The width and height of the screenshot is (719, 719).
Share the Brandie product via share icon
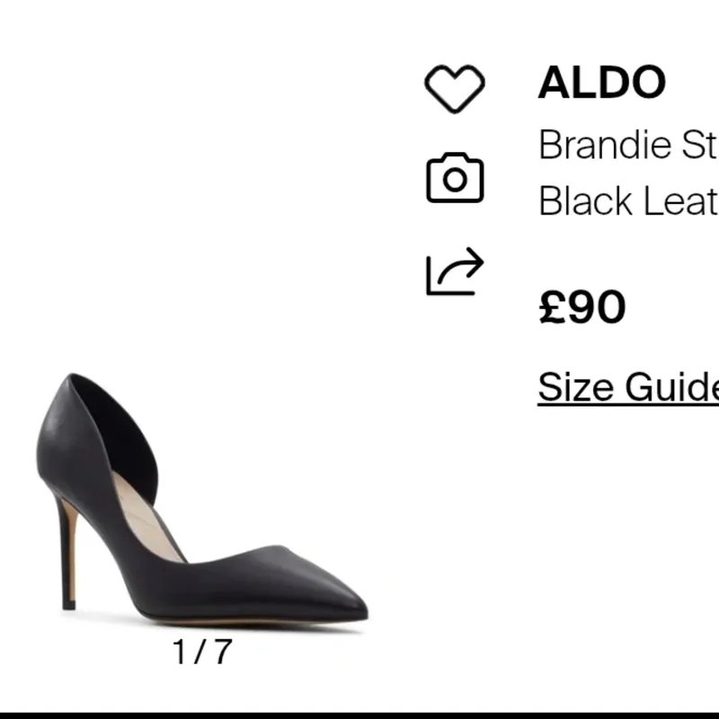(454, 272)
